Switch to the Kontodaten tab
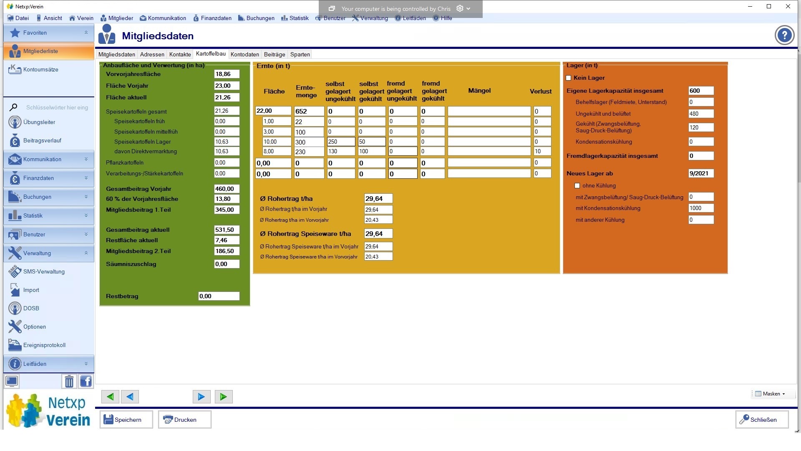This screenshot has width=801, height=451. tap(244, 54)
